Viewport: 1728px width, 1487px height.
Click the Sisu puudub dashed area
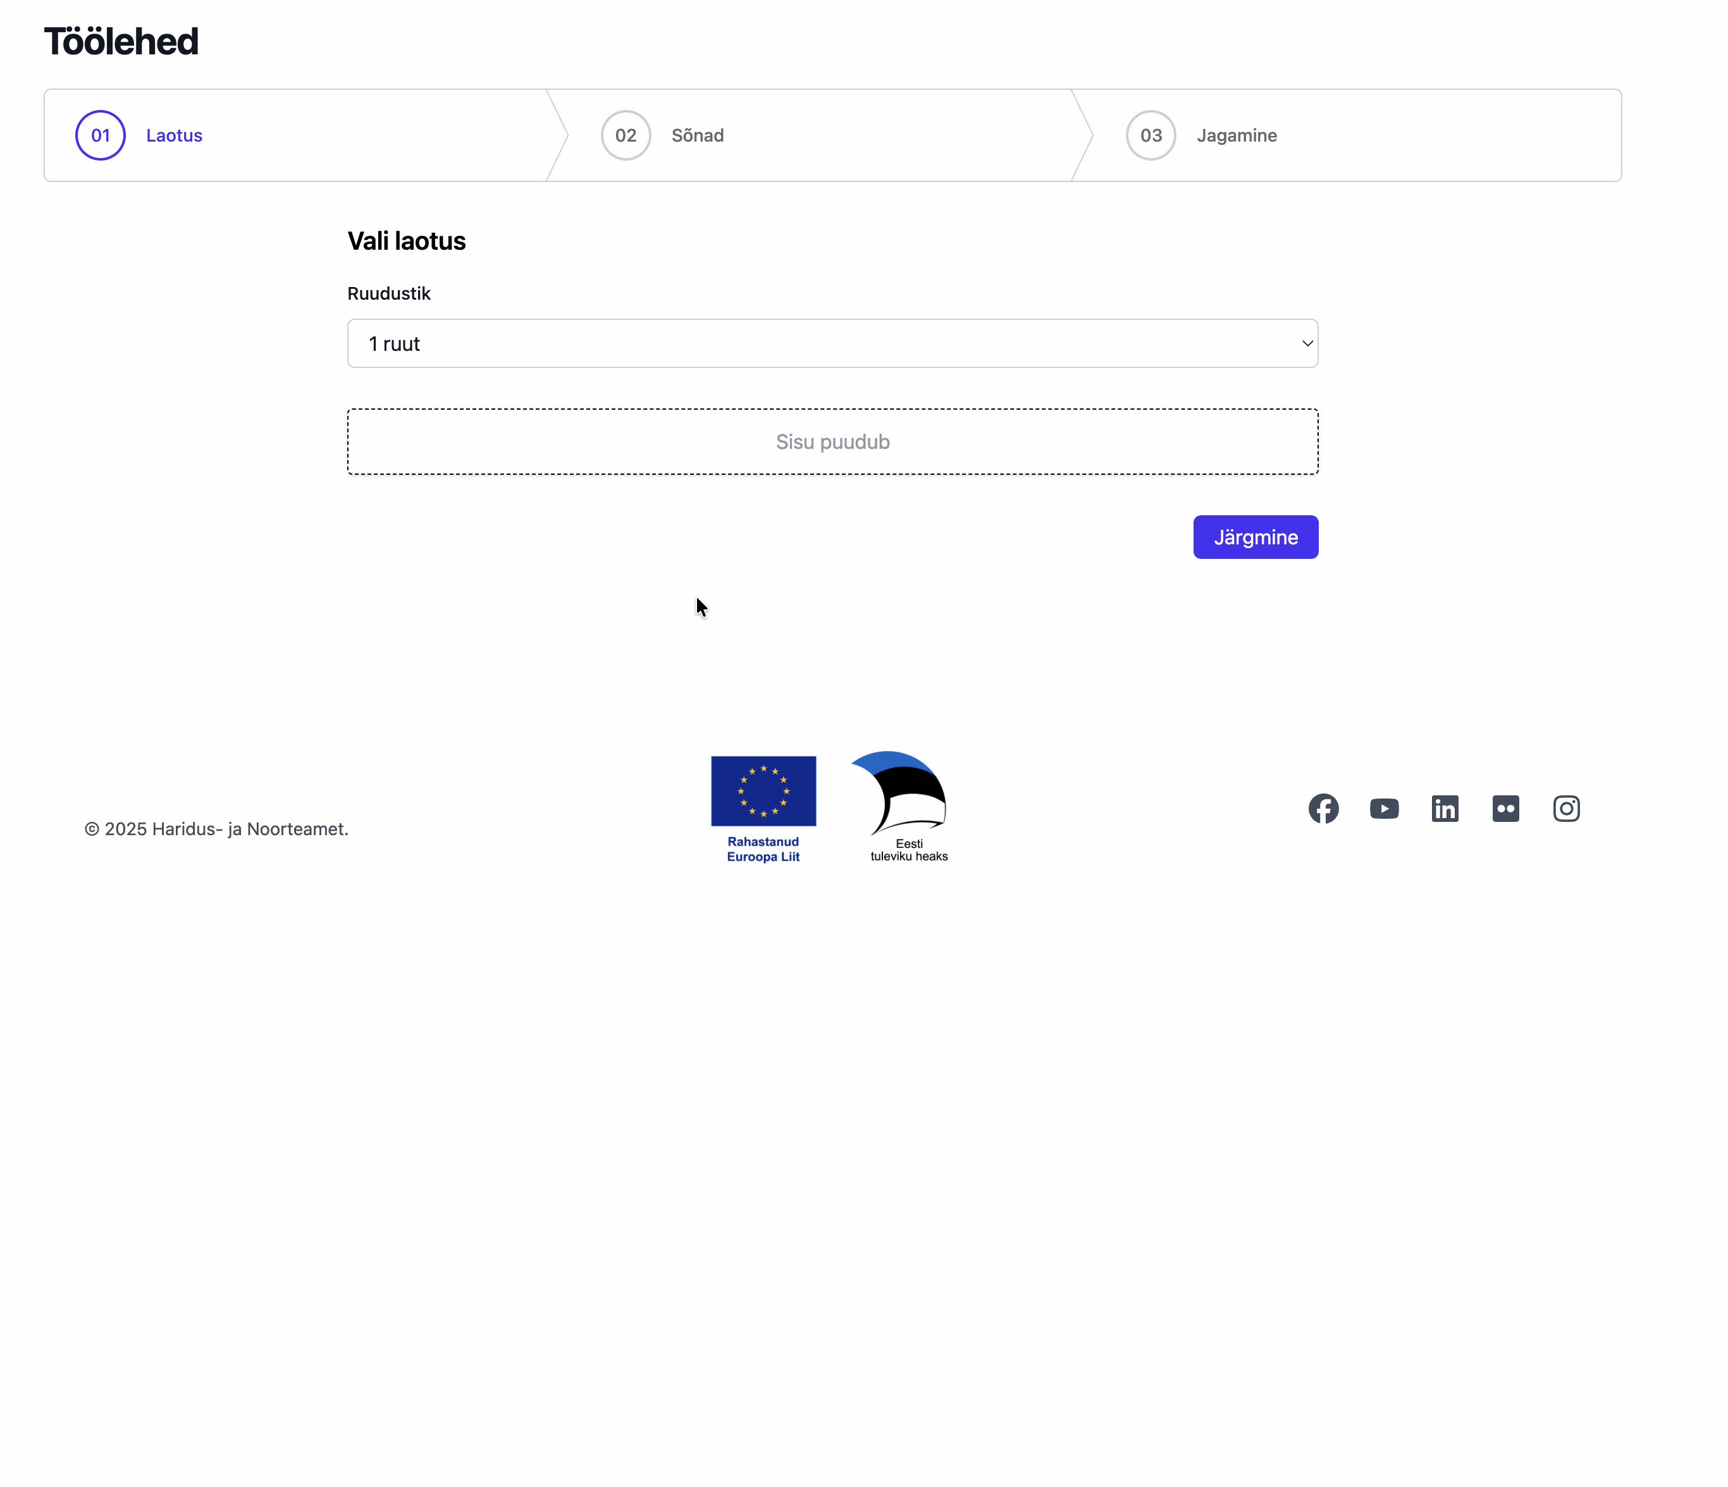click(832, 442)
